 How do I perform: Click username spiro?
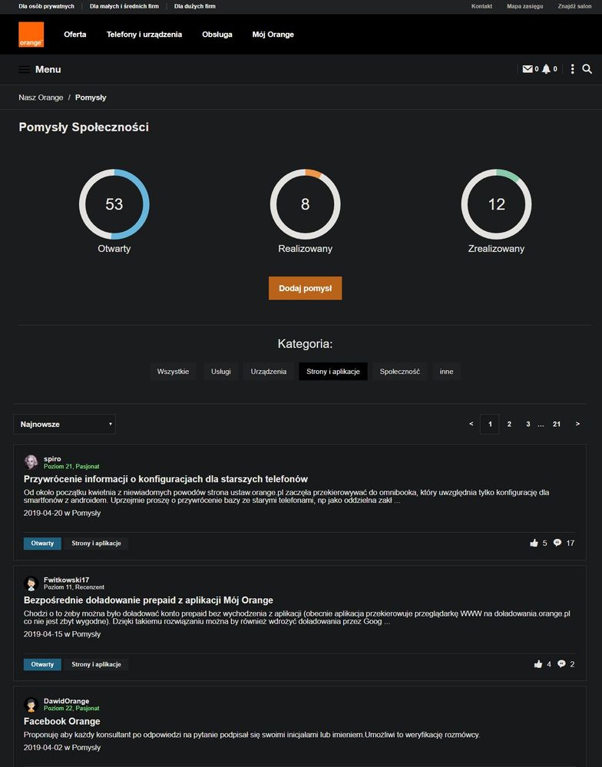tap(52, 459)
